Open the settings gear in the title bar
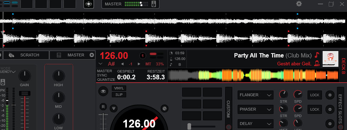 pos(299,4)
